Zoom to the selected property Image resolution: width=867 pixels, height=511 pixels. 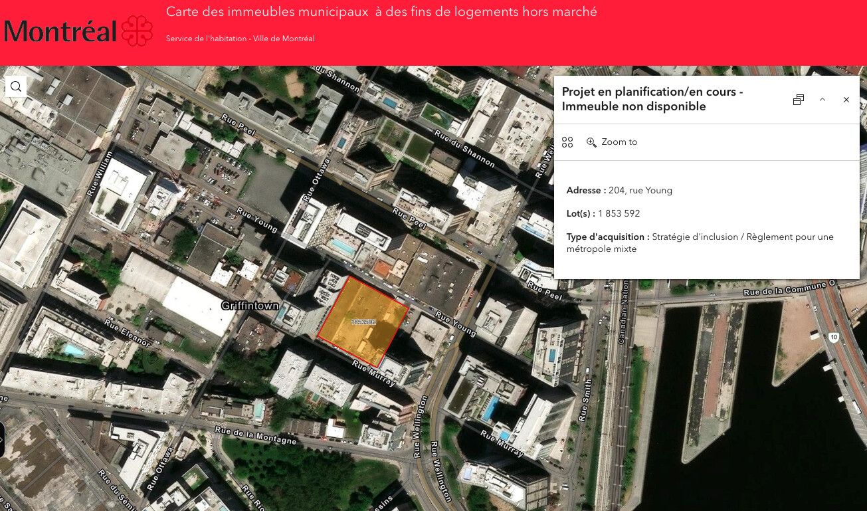[612, 142]
